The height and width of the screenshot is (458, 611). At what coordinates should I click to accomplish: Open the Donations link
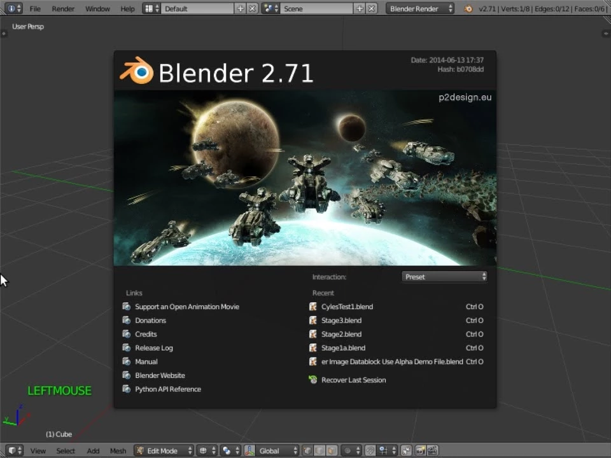[144, 320]
